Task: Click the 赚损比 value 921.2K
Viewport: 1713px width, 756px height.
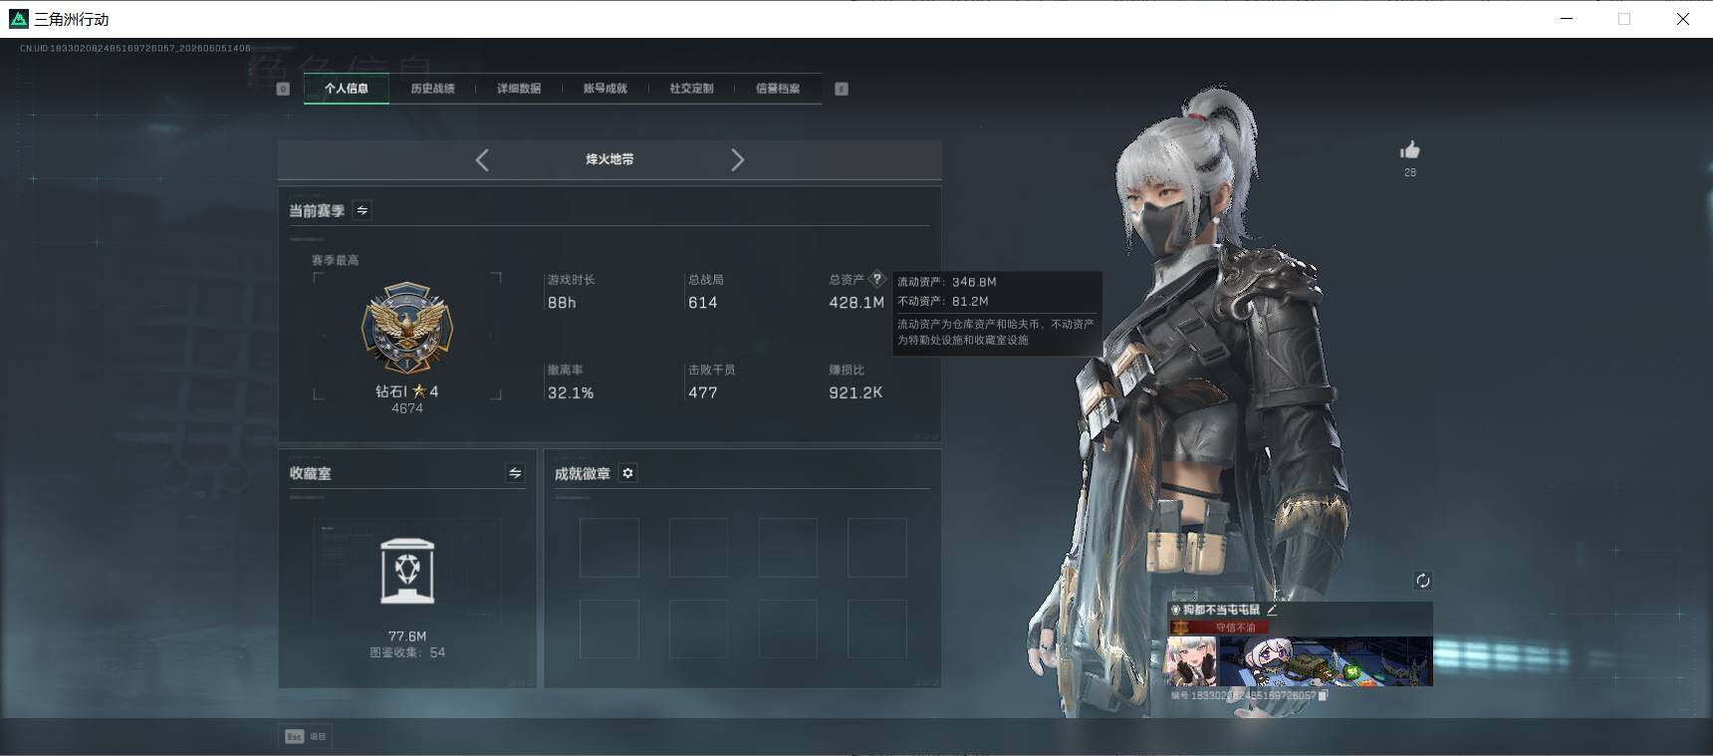Action: tap(856, 393)
